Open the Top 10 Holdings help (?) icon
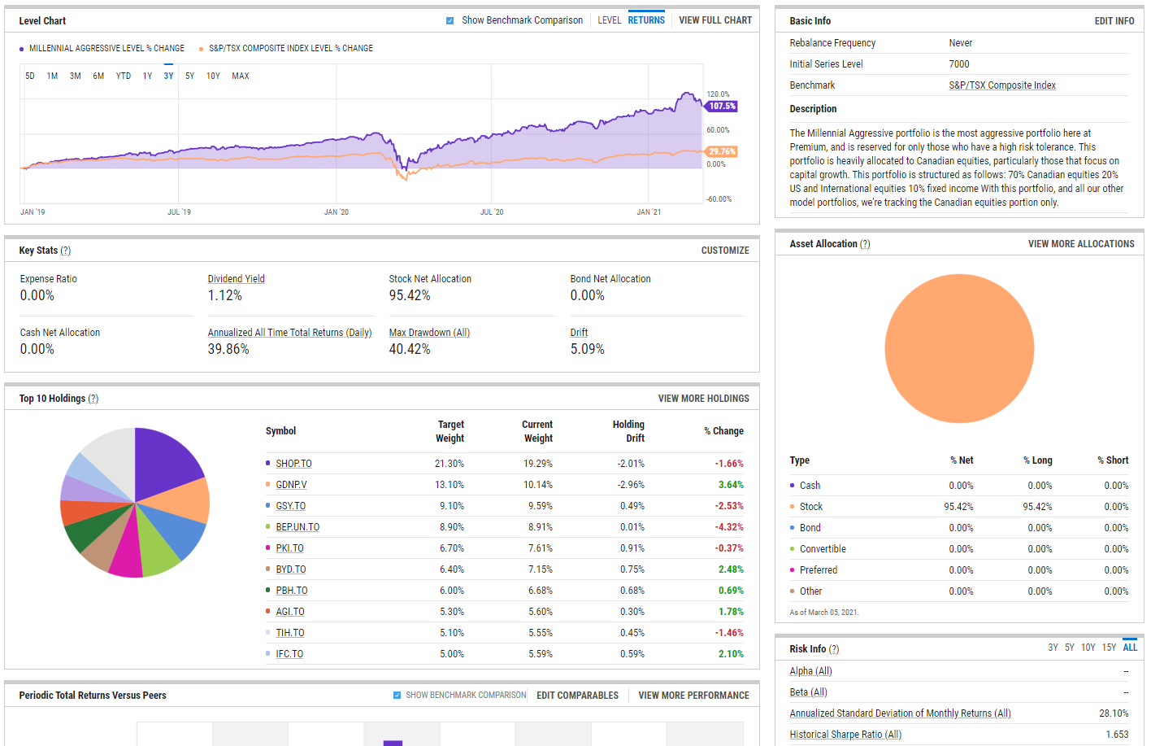This screenshot has height=746, width=1151. pos(93,399)
